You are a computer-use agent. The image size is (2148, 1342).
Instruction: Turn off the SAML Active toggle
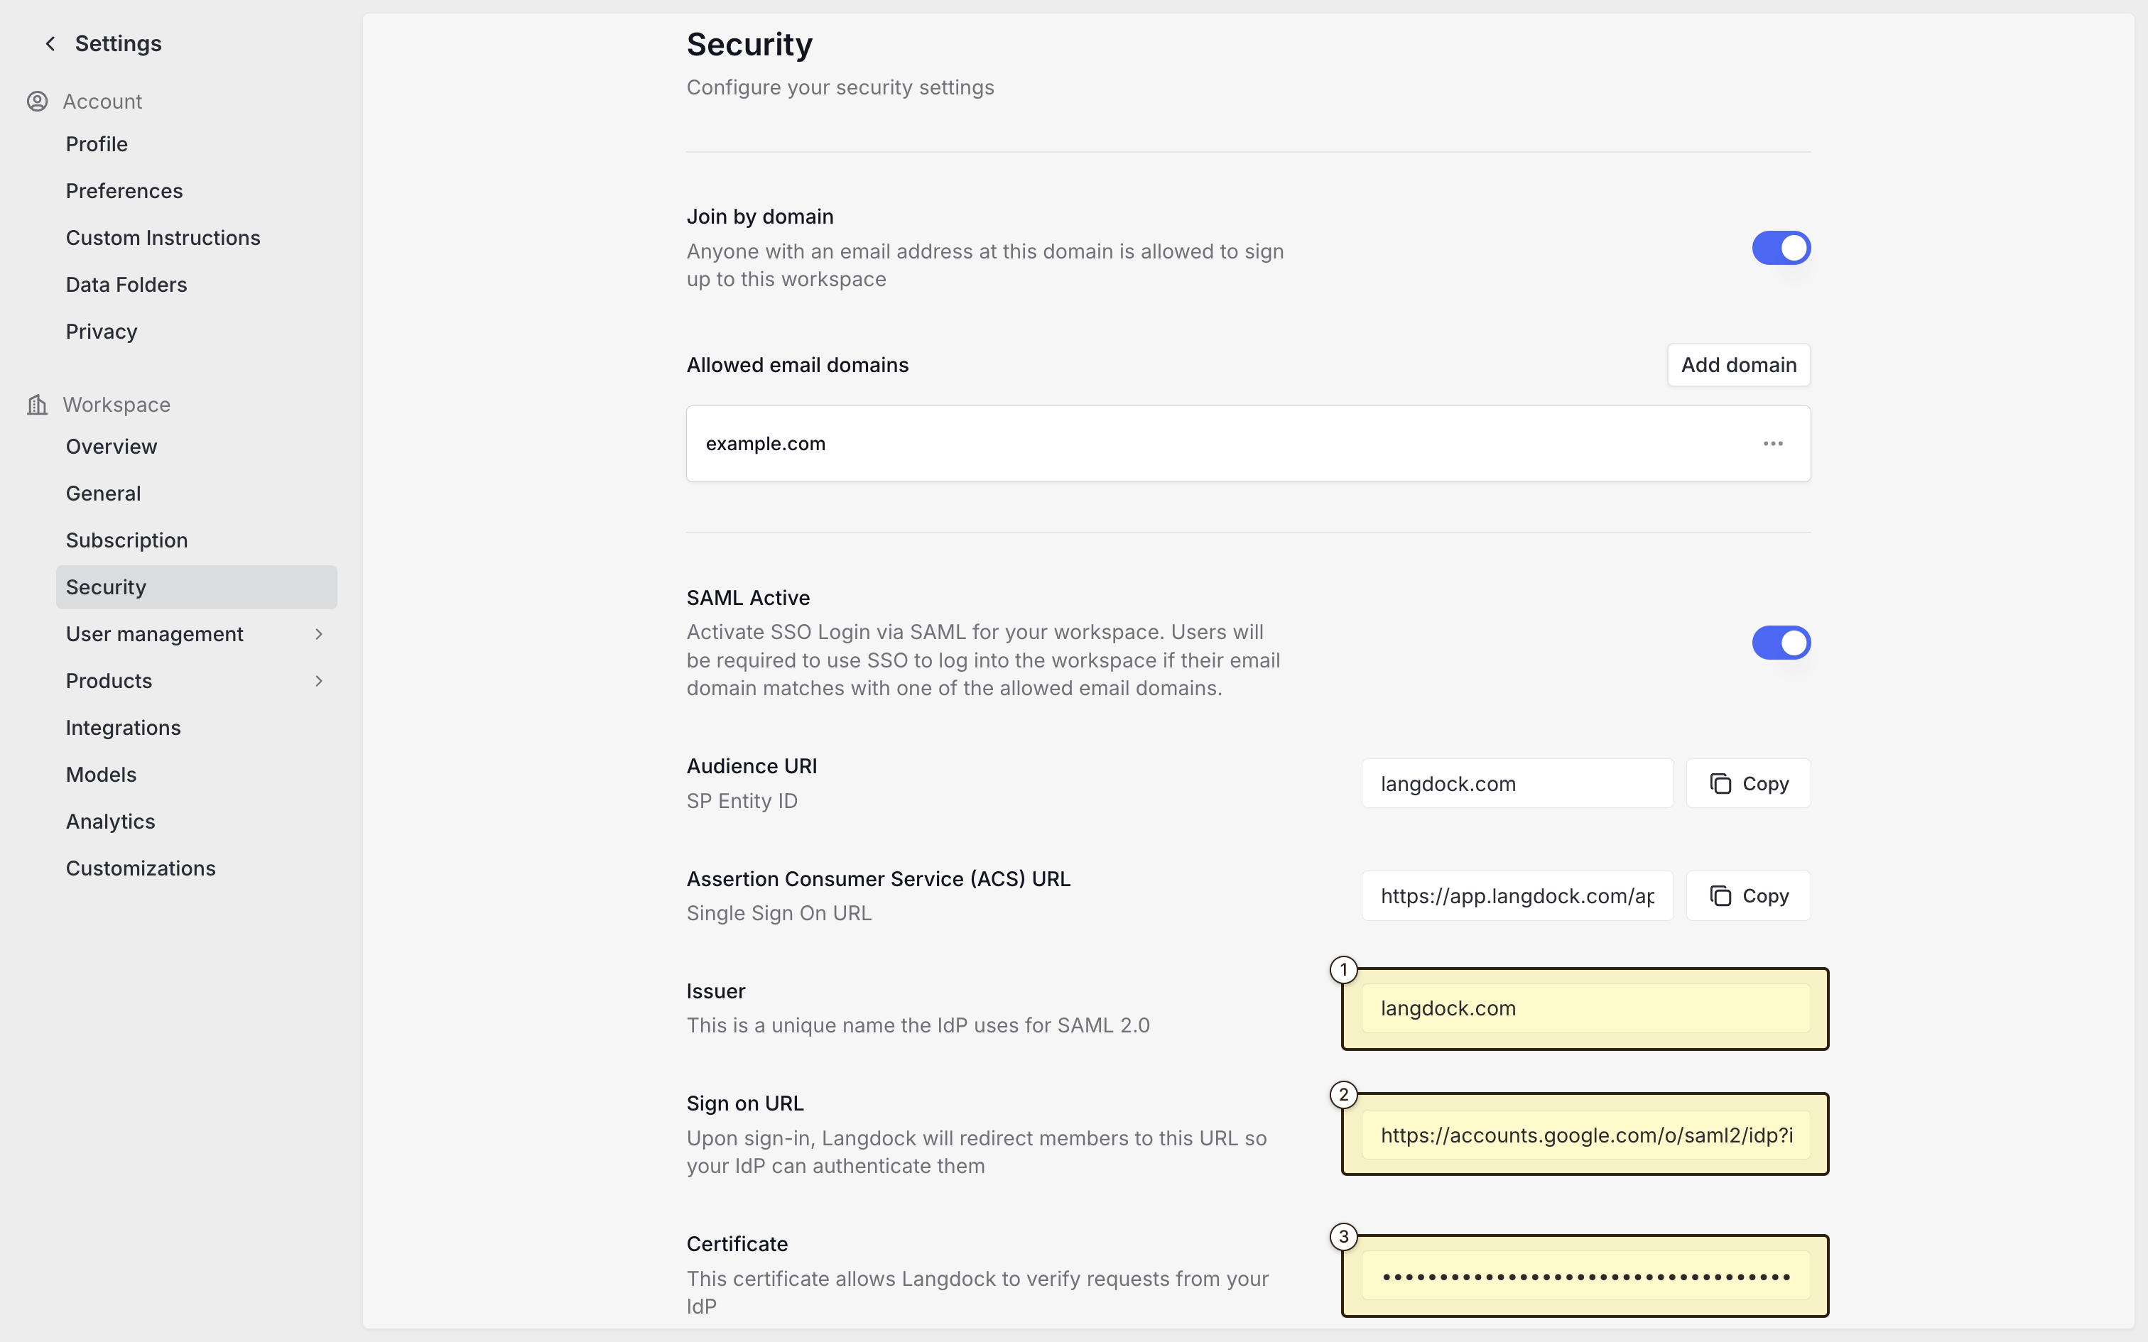[1781, 643]
